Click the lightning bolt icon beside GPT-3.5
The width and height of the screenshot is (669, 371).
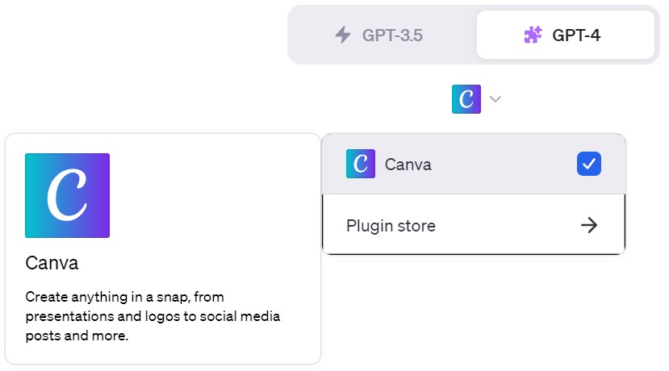[x=343, y=35]
